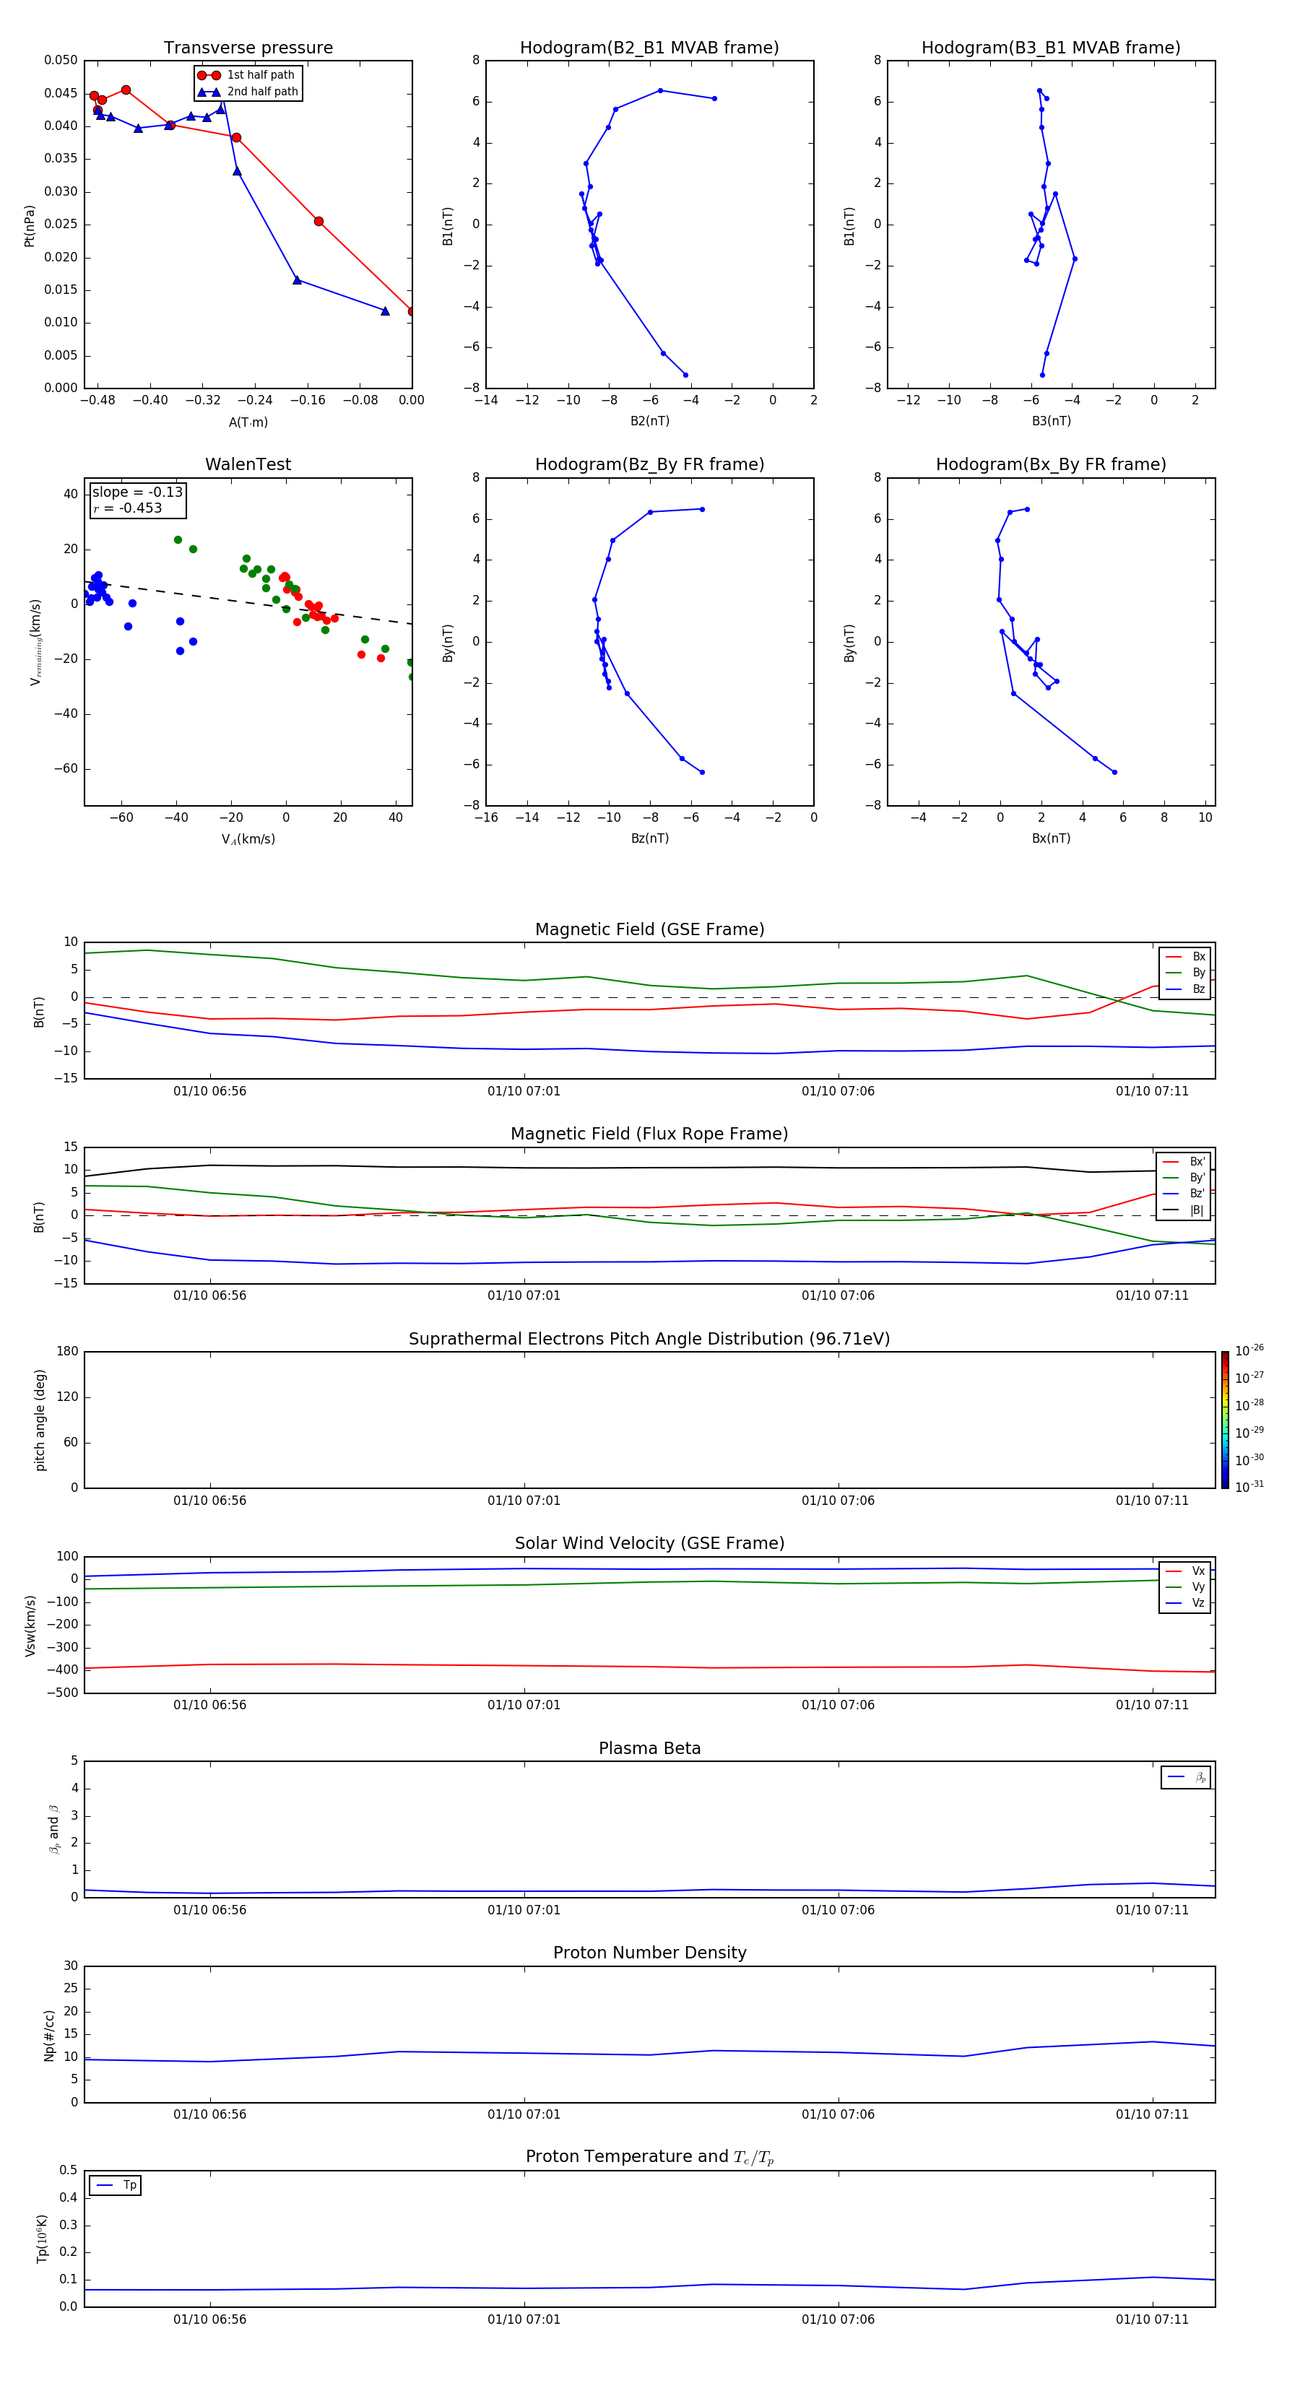Click the 'Transverse pressure' plot title

(x=248, y=48)
